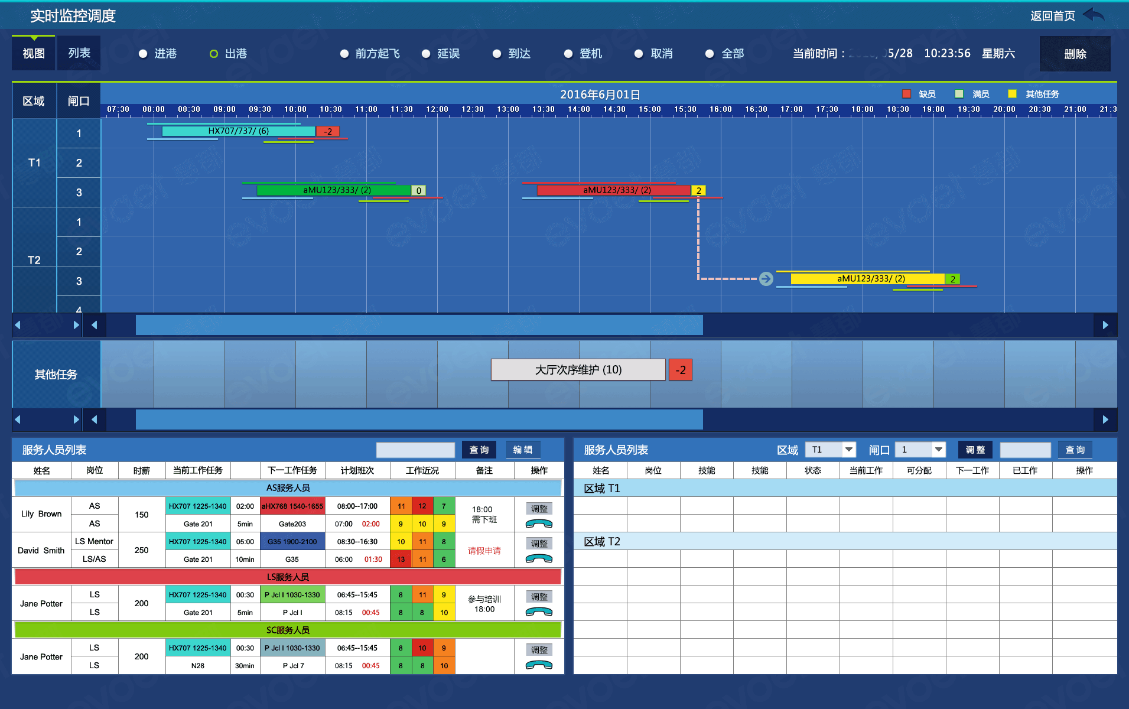This screenshot has width=1129, height=709.
Task: Click the 删除 button
Action: coord(1075,54)
